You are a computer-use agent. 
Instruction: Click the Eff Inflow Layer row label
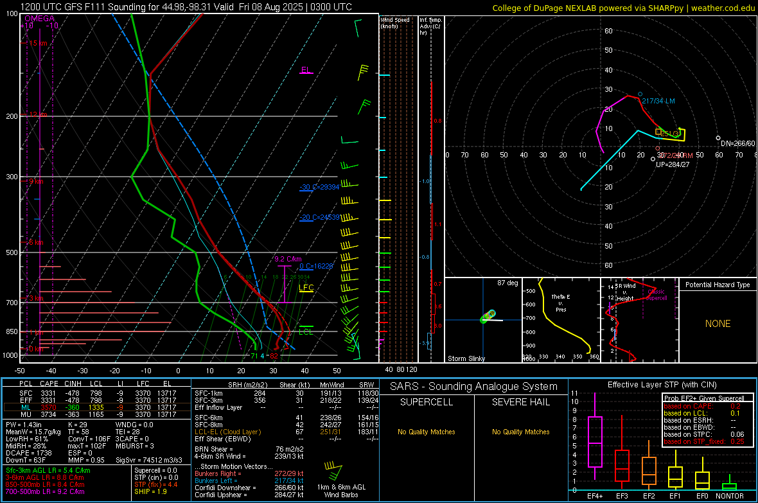pos(218,407)
